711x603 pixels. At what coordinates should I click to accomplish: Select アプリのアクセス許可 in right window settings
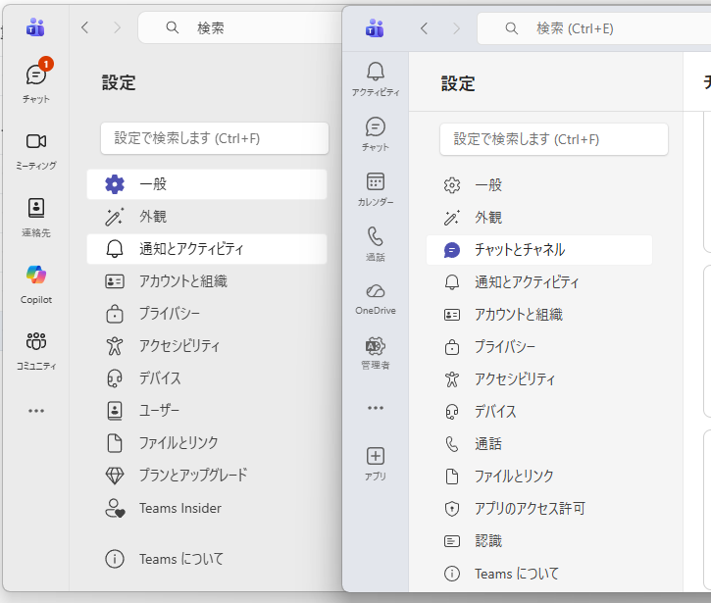tap(539, 509)
